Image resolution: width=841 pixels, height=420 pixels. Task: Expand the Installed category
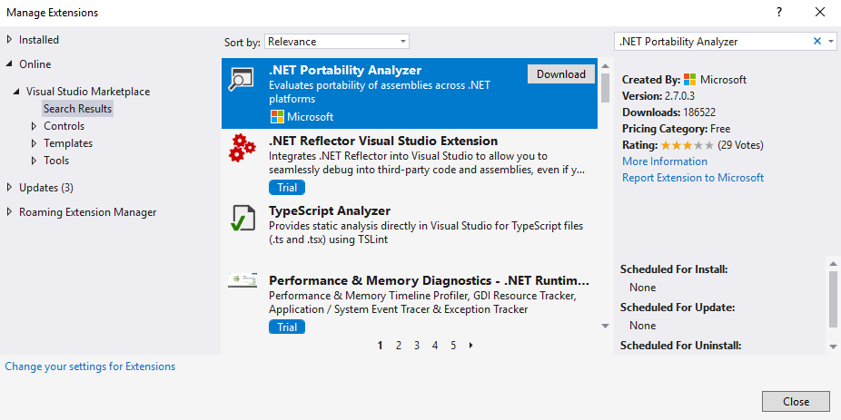pyautogui.click(x=9, y=40)
